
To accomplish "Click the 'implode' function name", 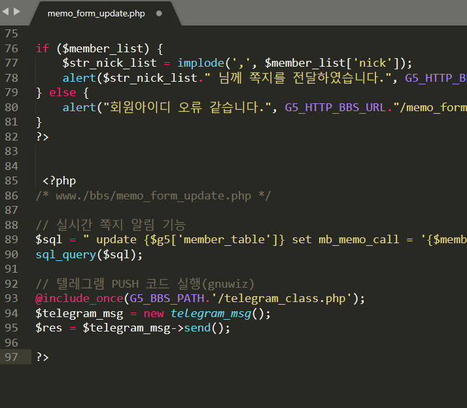I will pos(201,63).
